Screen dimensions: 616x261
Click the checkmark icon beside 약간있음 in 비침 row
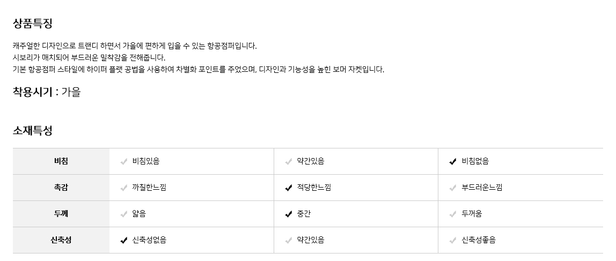pyautogui.click(x=289, y=161)
